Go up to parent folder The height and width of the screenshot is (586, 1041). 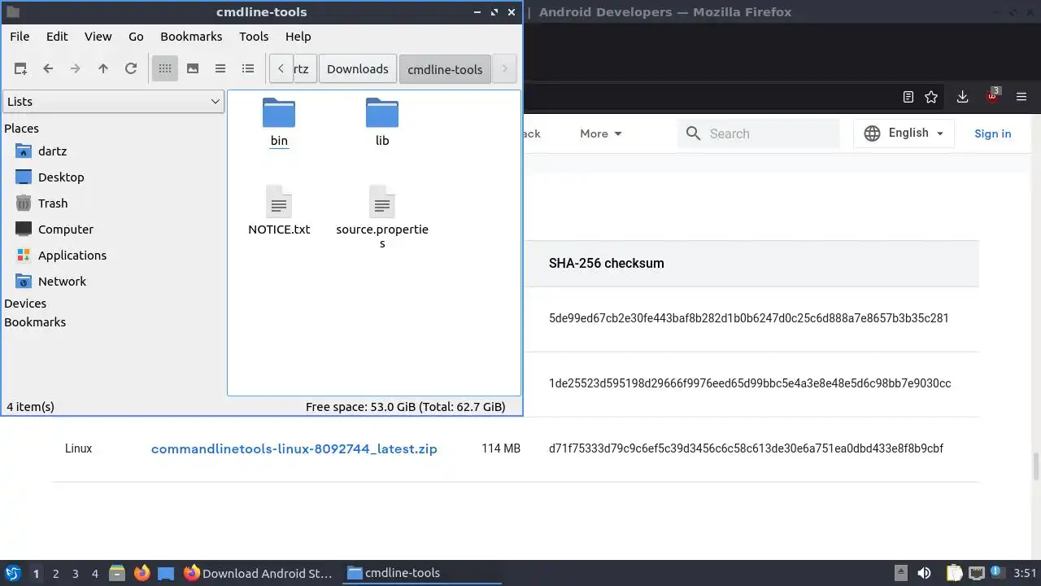pyautogui.click(x=103, y=69)
